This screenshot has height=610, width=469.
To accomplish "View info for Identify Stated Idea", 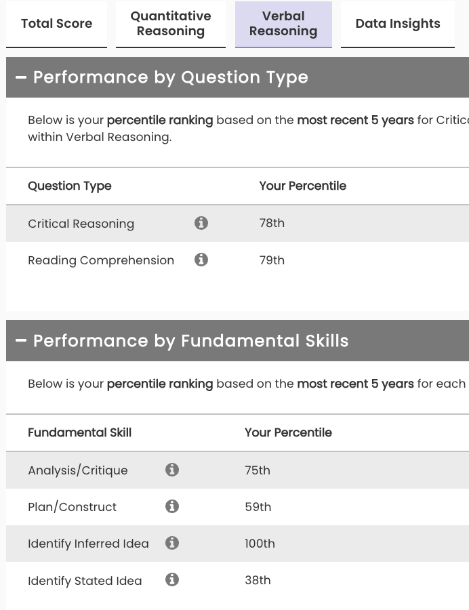I will tap(172, 579).
